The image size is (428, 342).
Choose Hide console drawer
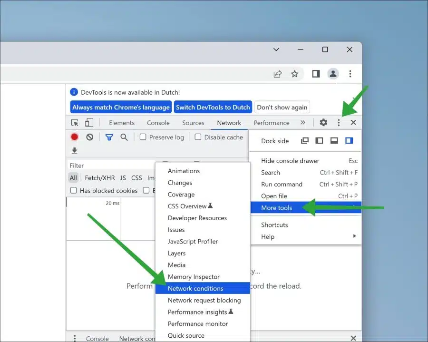[306, 161]
